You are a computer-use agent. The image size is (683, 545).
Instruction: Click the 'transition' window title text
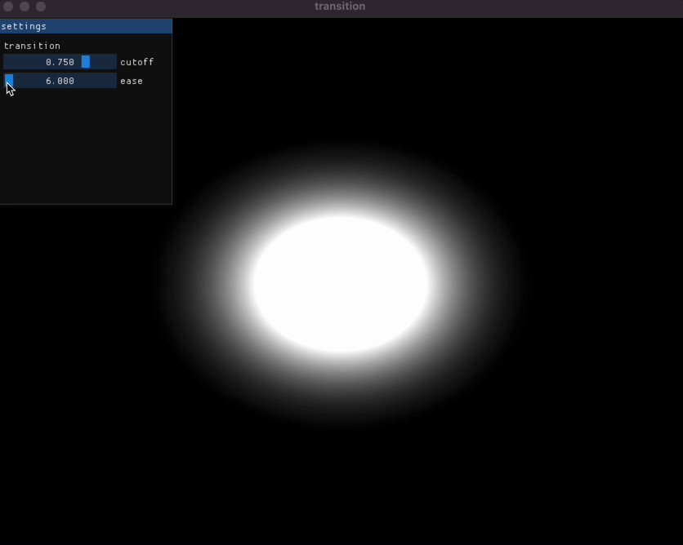[340, 6]
